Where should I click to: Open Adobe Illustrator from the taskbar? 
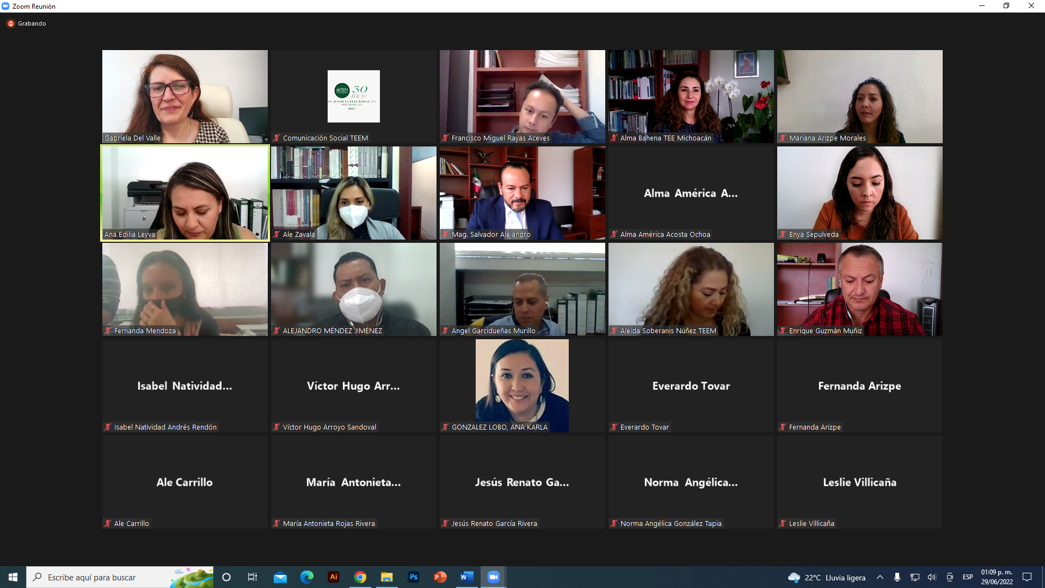(x=334, y=577)
